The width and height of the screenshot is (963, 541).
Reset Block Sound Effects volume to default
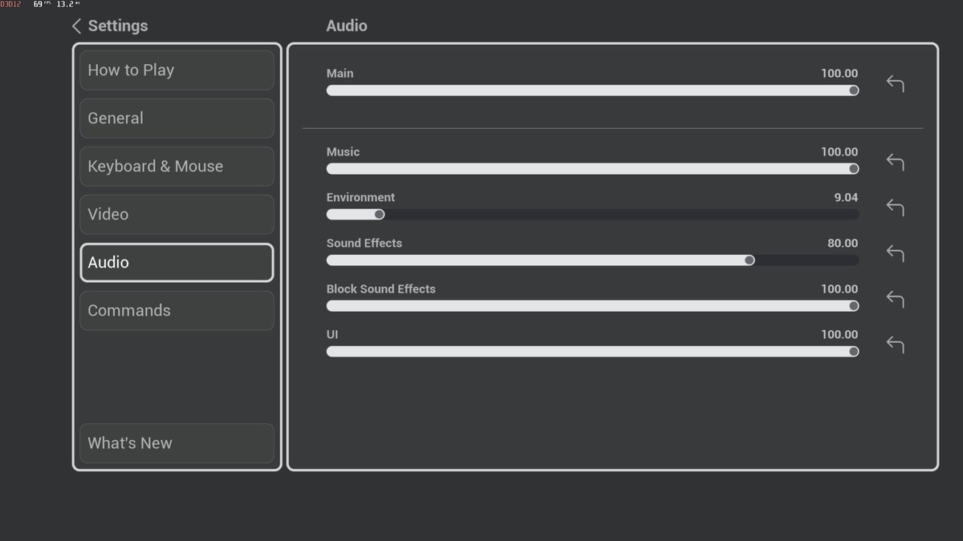(x=895, y=299)
